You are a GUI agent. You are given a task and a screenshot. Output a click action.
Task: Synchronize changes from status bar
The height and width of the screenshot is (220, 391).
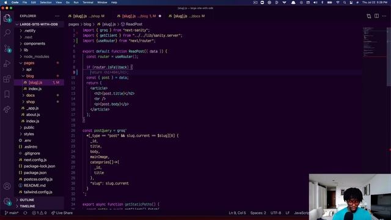[x=25, y=213]
